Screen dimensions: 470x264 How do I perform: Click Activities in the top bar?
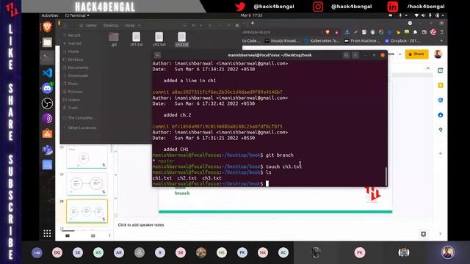point(50,15)
